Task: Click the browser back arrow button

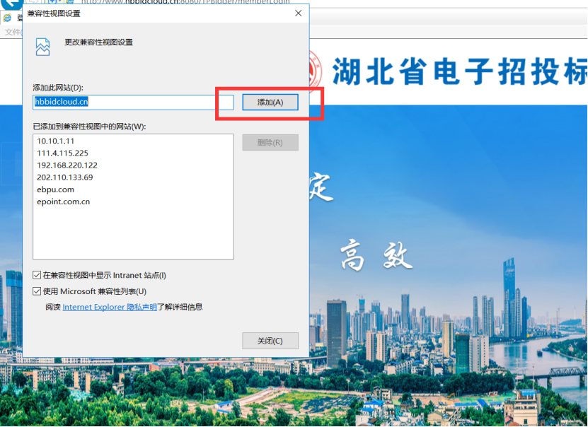Action: 8,4
